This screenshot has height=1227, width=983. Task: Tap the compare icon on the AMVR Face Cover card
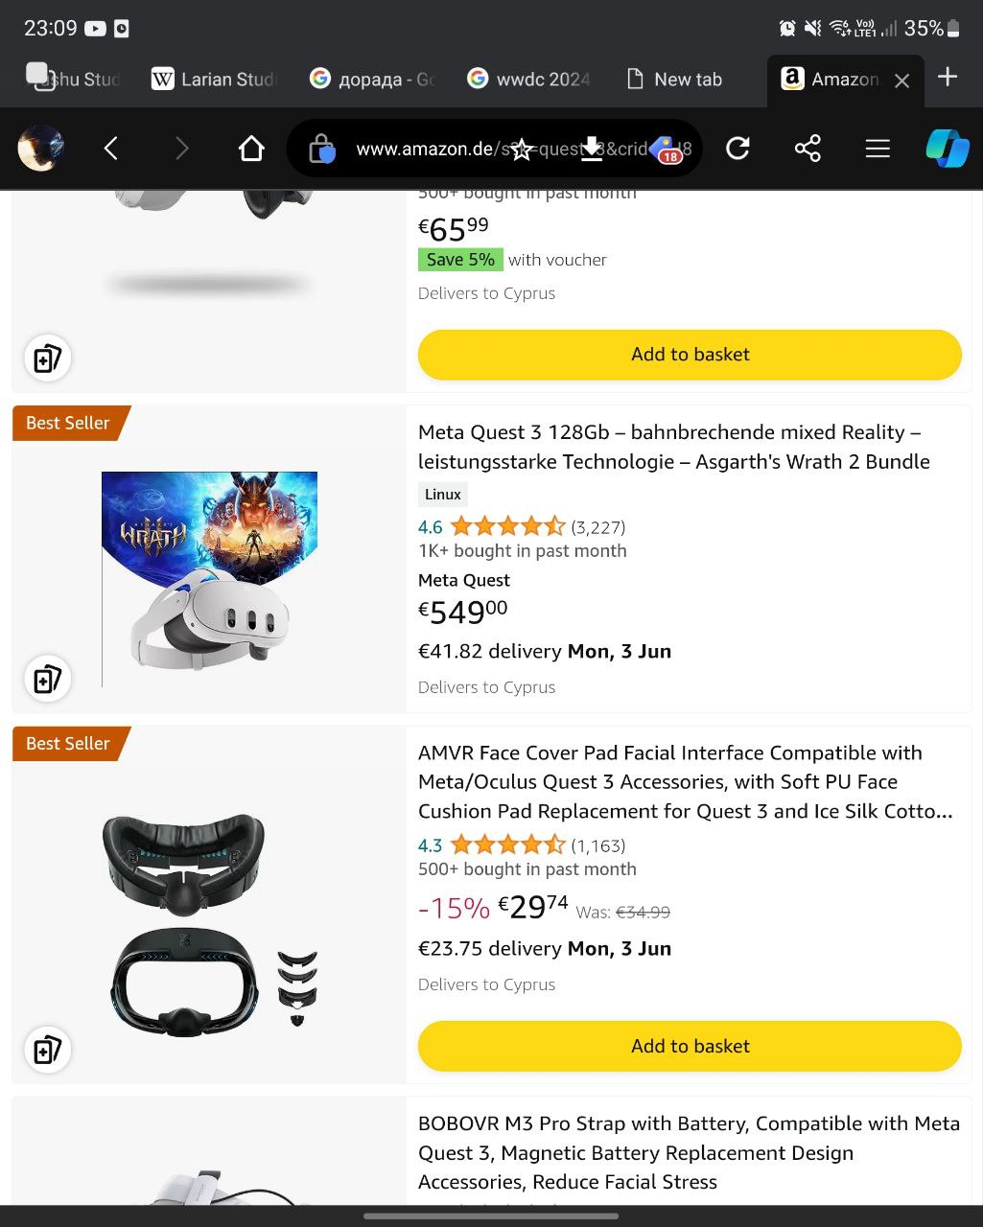coord(47,1050)
